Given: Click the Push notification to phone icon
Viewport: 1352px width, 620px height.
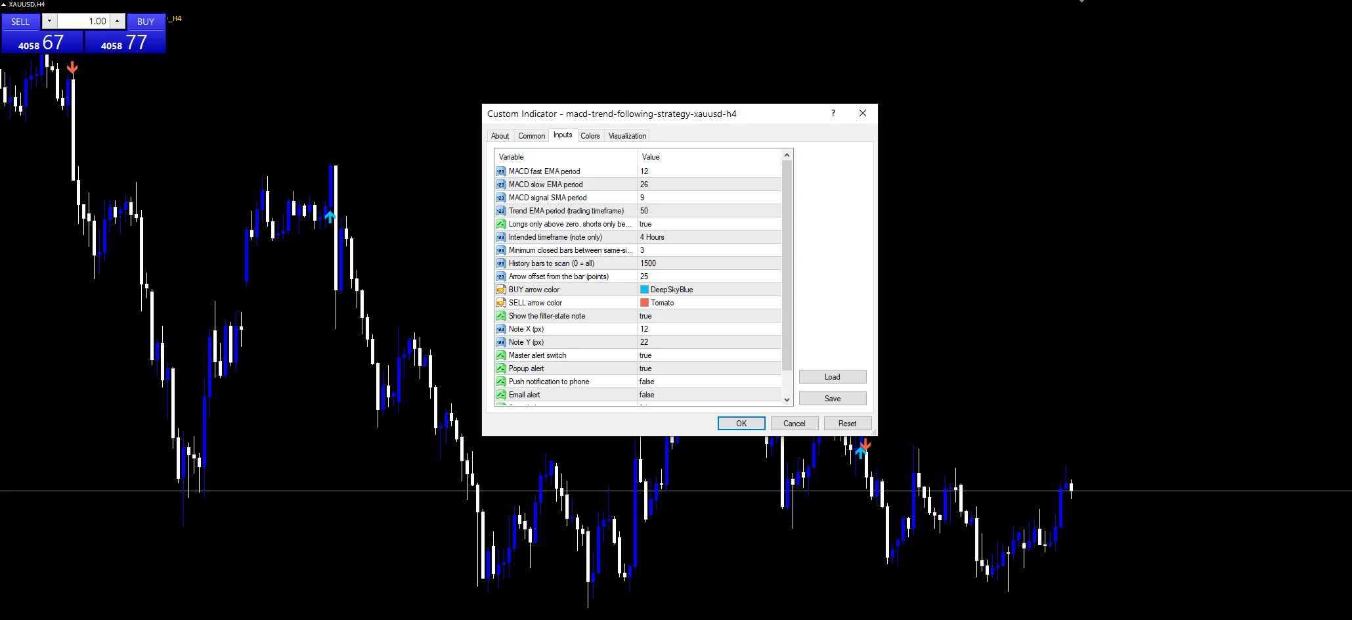Looking at the screenshot, I should [501, 382].
